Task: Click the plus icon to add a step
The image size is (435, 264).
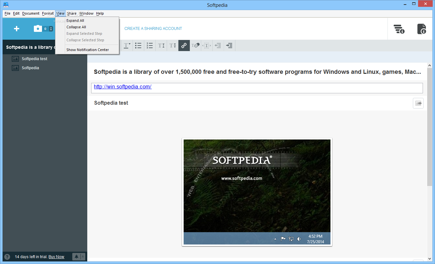Action: tap(17, 29)
